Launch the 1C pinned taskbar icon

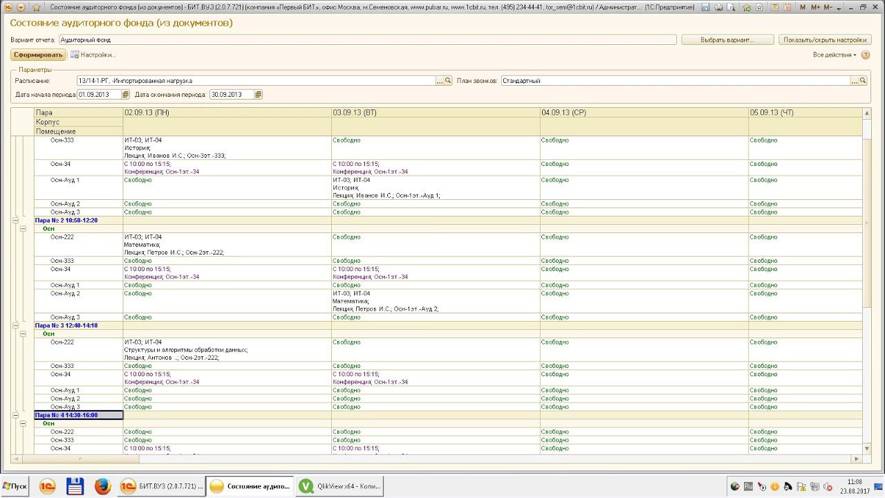click(47, 486)
